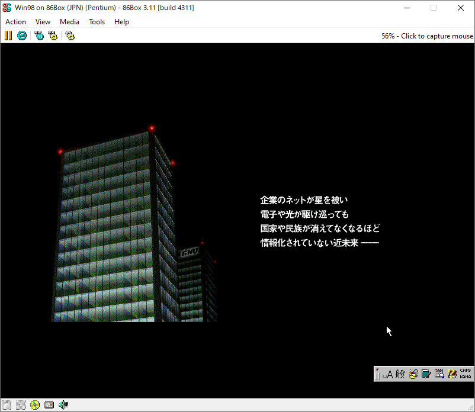This screenshot has width=475, height=412.
Task: Click the line '情報化されていない近未来'
Action: coord(309,243)
